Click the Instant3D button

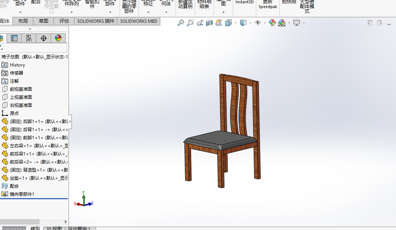click(x=244, y=2)
